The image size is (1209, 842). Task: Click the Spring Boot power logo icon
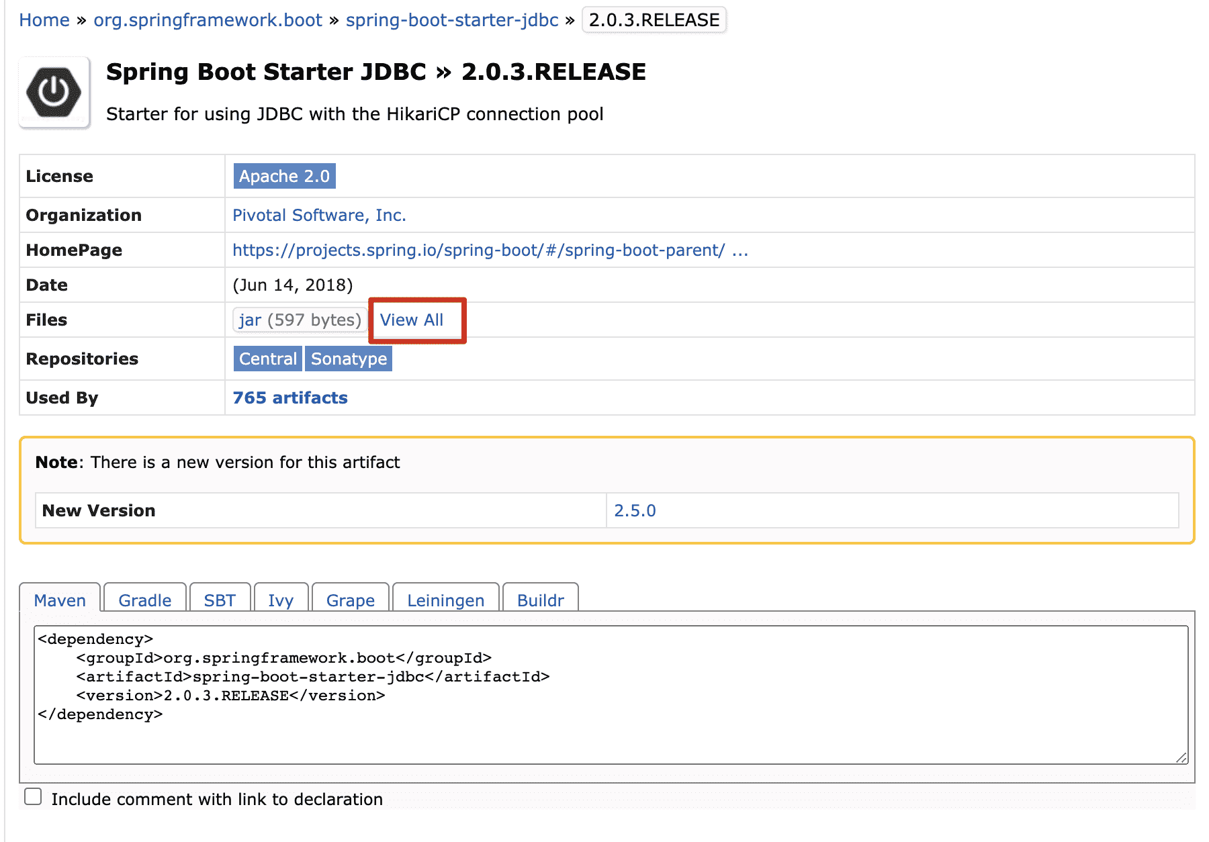[x=54, y=92]
